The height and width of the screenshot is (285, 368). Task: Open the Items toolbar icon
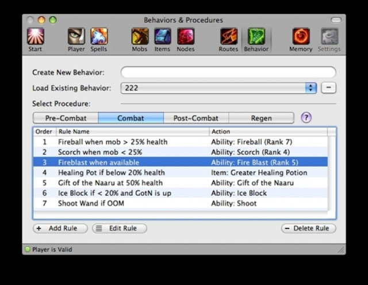[x=162, y=37]
